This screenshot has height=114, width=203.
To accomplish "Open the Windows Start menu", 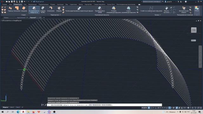I will (2, 112).
